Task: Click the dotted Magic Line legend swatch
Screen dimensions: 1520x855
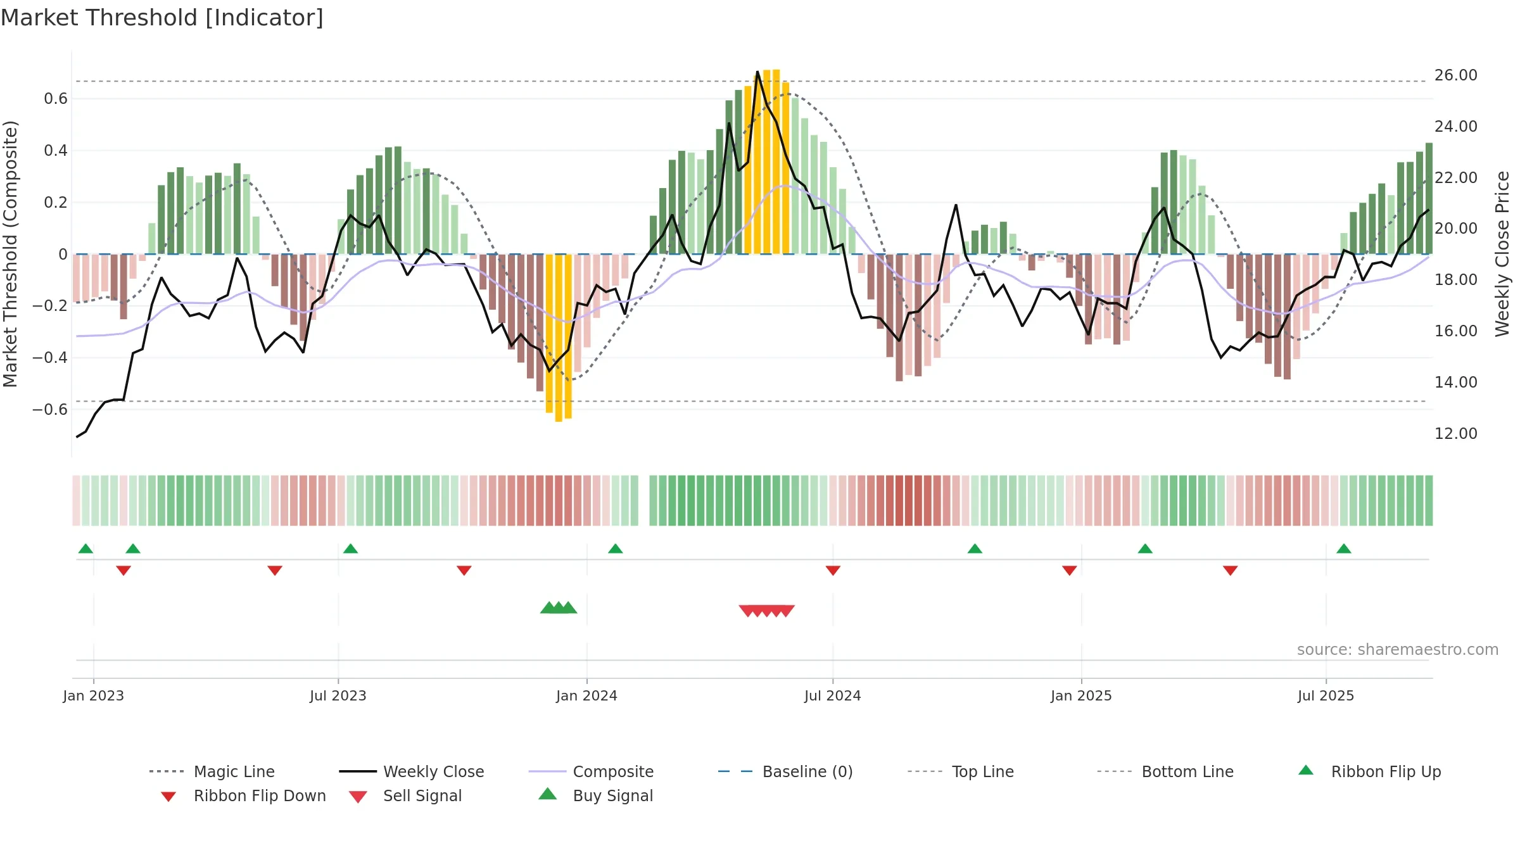Action: click(167, 771)
